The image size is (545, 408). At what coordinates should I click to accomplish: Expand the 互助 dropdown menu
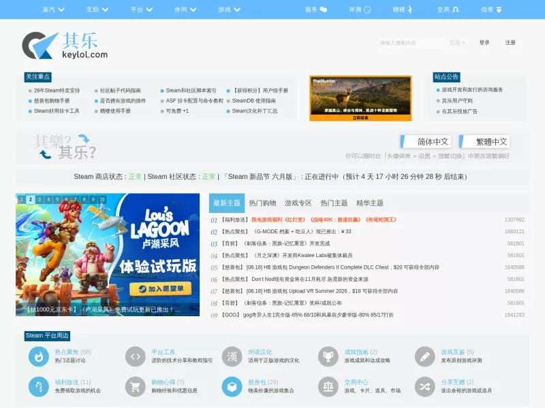[x=97, y=10]
